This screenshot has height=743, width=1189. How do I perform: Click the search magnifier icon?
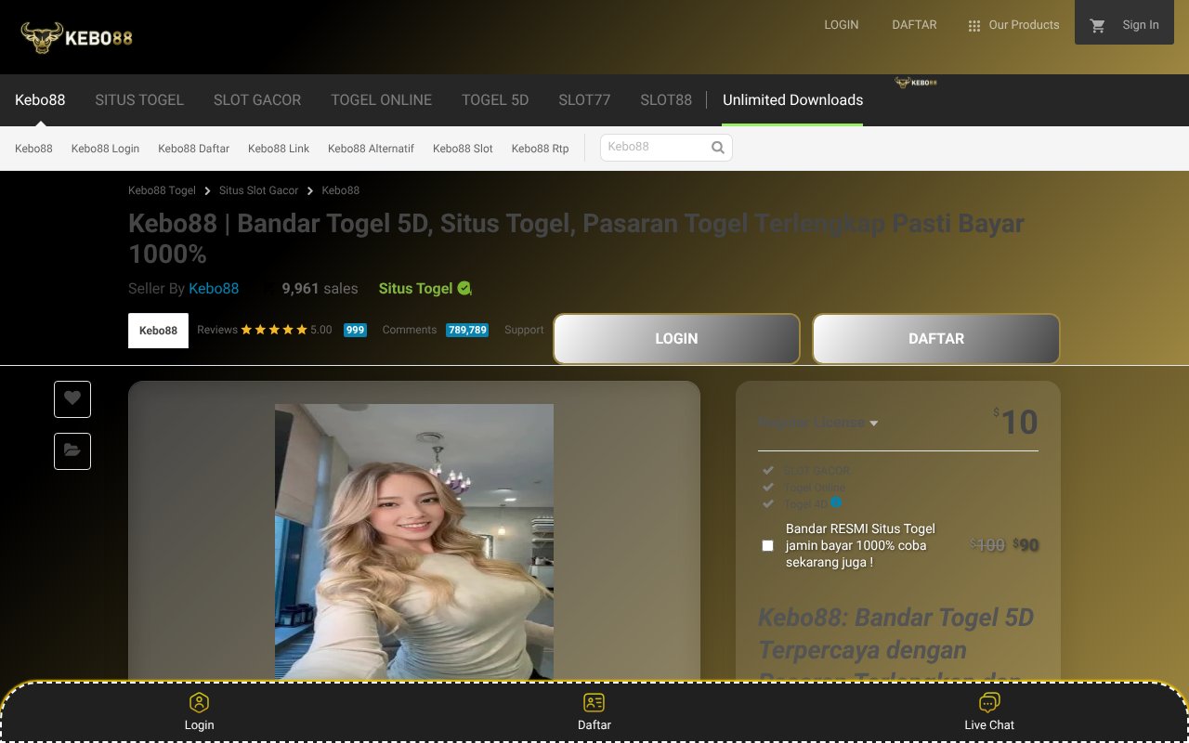pos(717,147)
